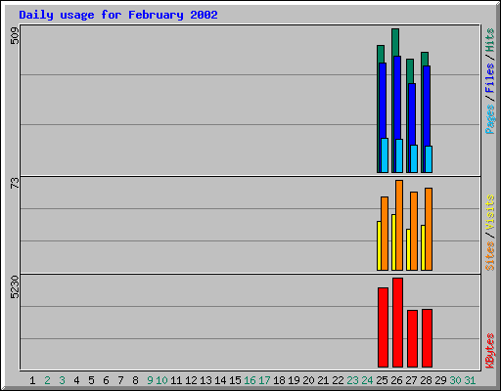
Task: Click day number 26 on the axis
Action: pyautogui.click(x=396, y=380)
